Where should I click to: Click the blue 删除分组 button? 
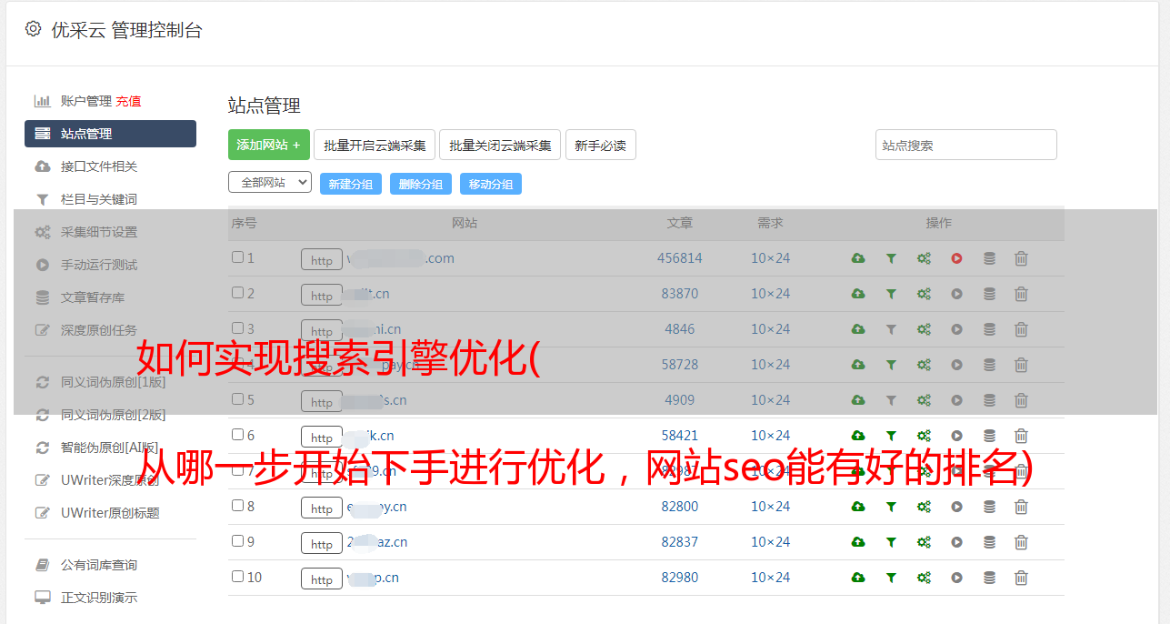(421, 184)
